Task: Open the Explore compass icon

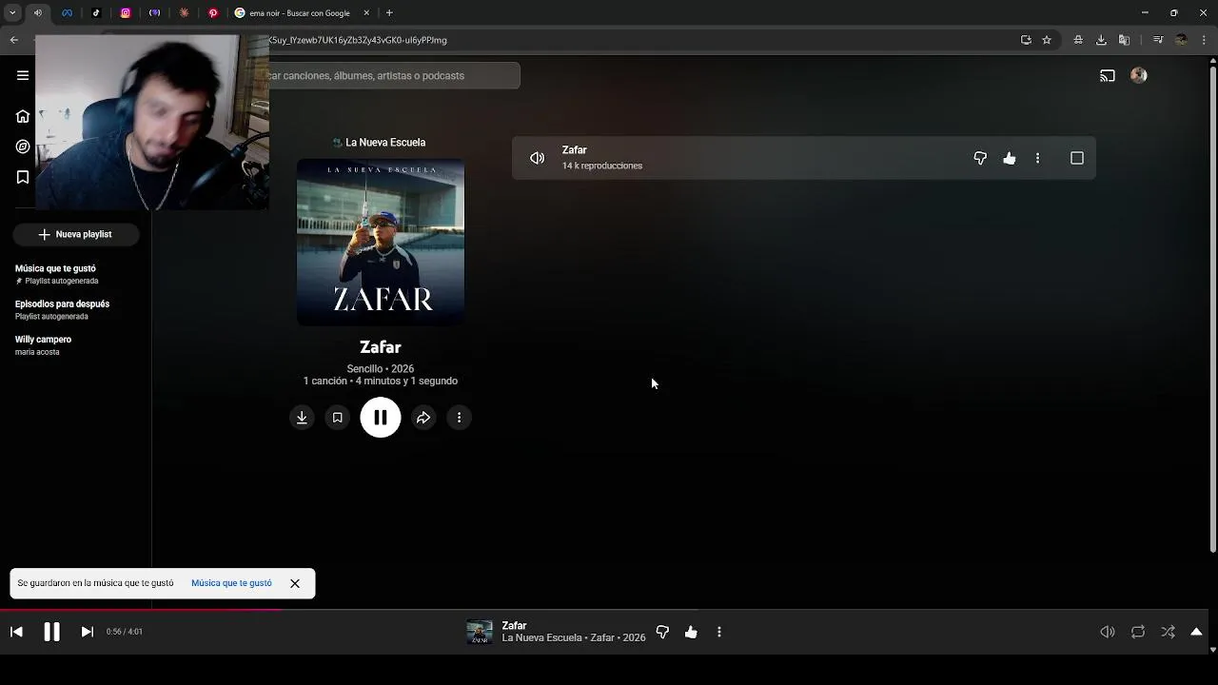Action: tap(23, 147)
